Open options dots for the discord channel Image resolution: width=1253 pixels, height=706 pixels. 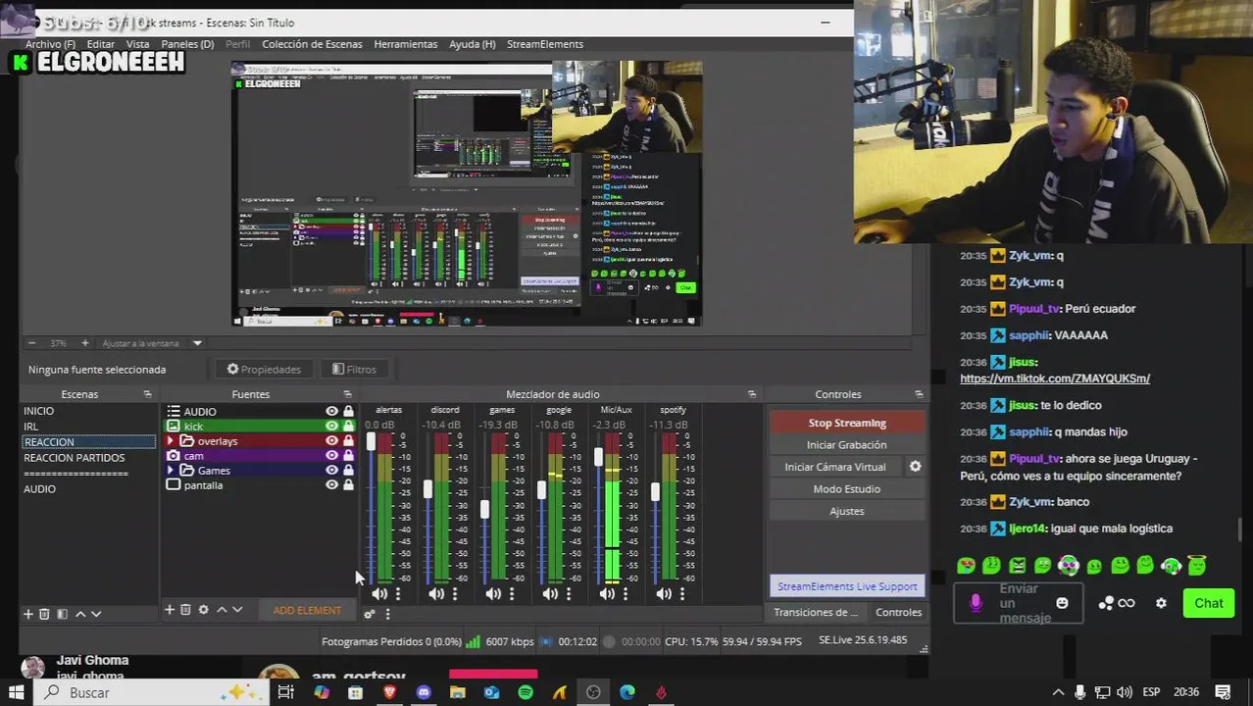tap(455, 593)
